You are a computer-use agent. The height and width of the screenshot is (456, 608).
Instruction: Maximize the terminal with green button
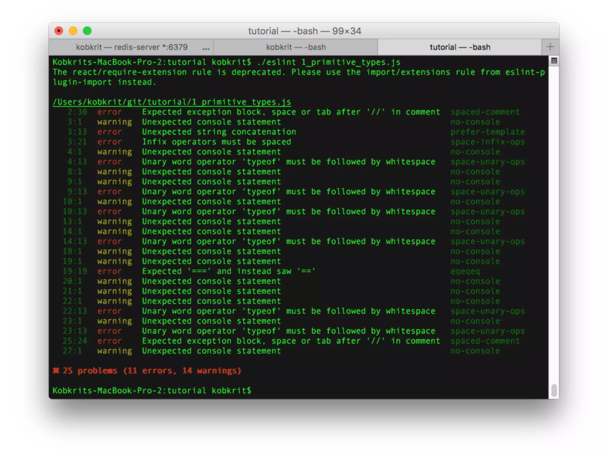click(x=87, y=31)
